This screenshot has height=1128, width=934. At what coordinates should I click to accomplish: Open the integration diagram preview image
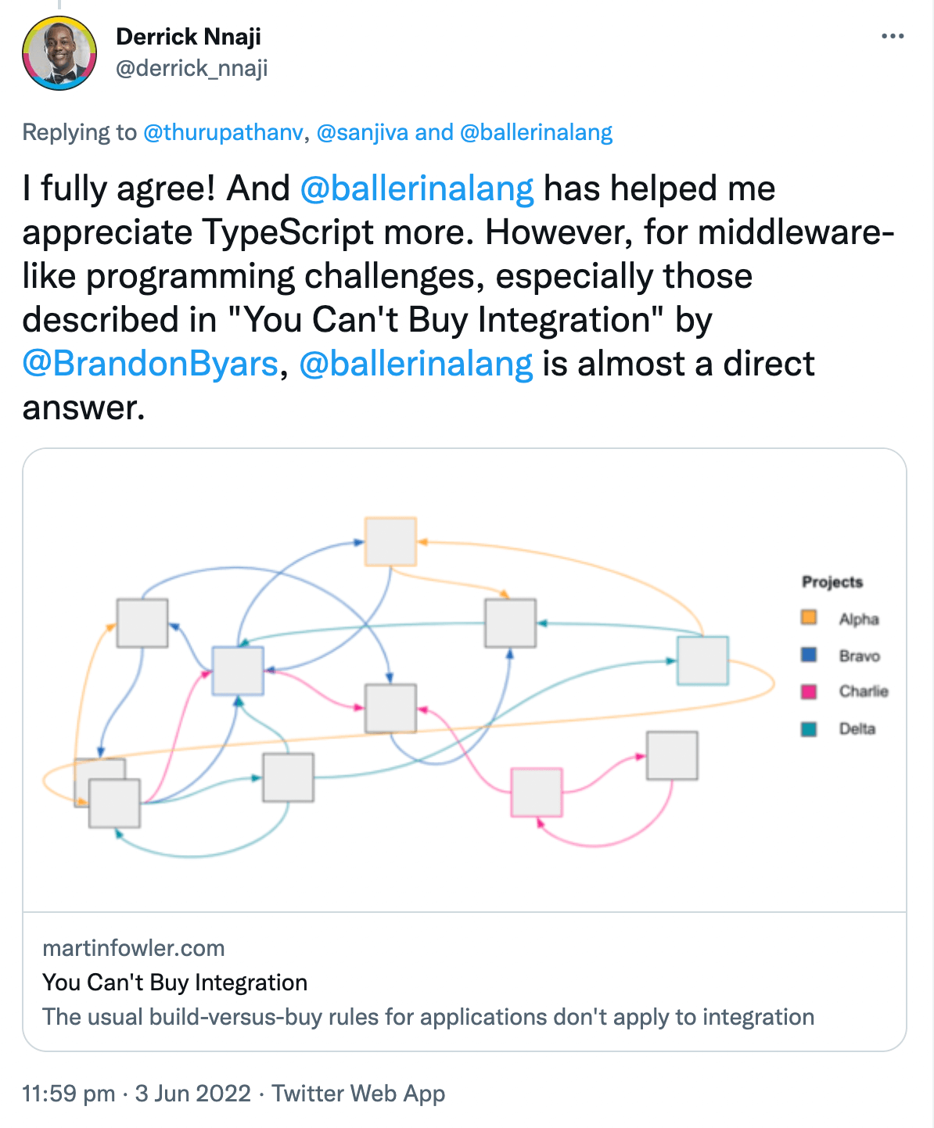click(x=465, y=680)
